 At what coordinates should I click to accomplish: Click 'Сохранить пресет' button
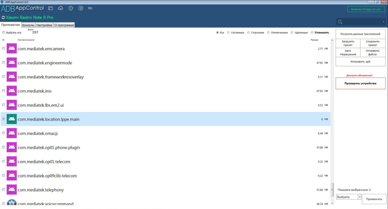coord(373,43)
